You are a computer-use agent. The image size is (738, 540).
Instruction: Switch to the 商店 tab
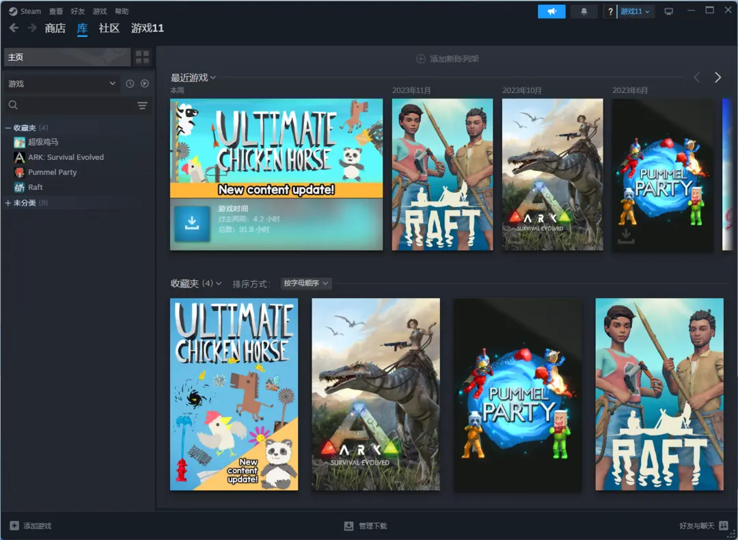[55, 28]
